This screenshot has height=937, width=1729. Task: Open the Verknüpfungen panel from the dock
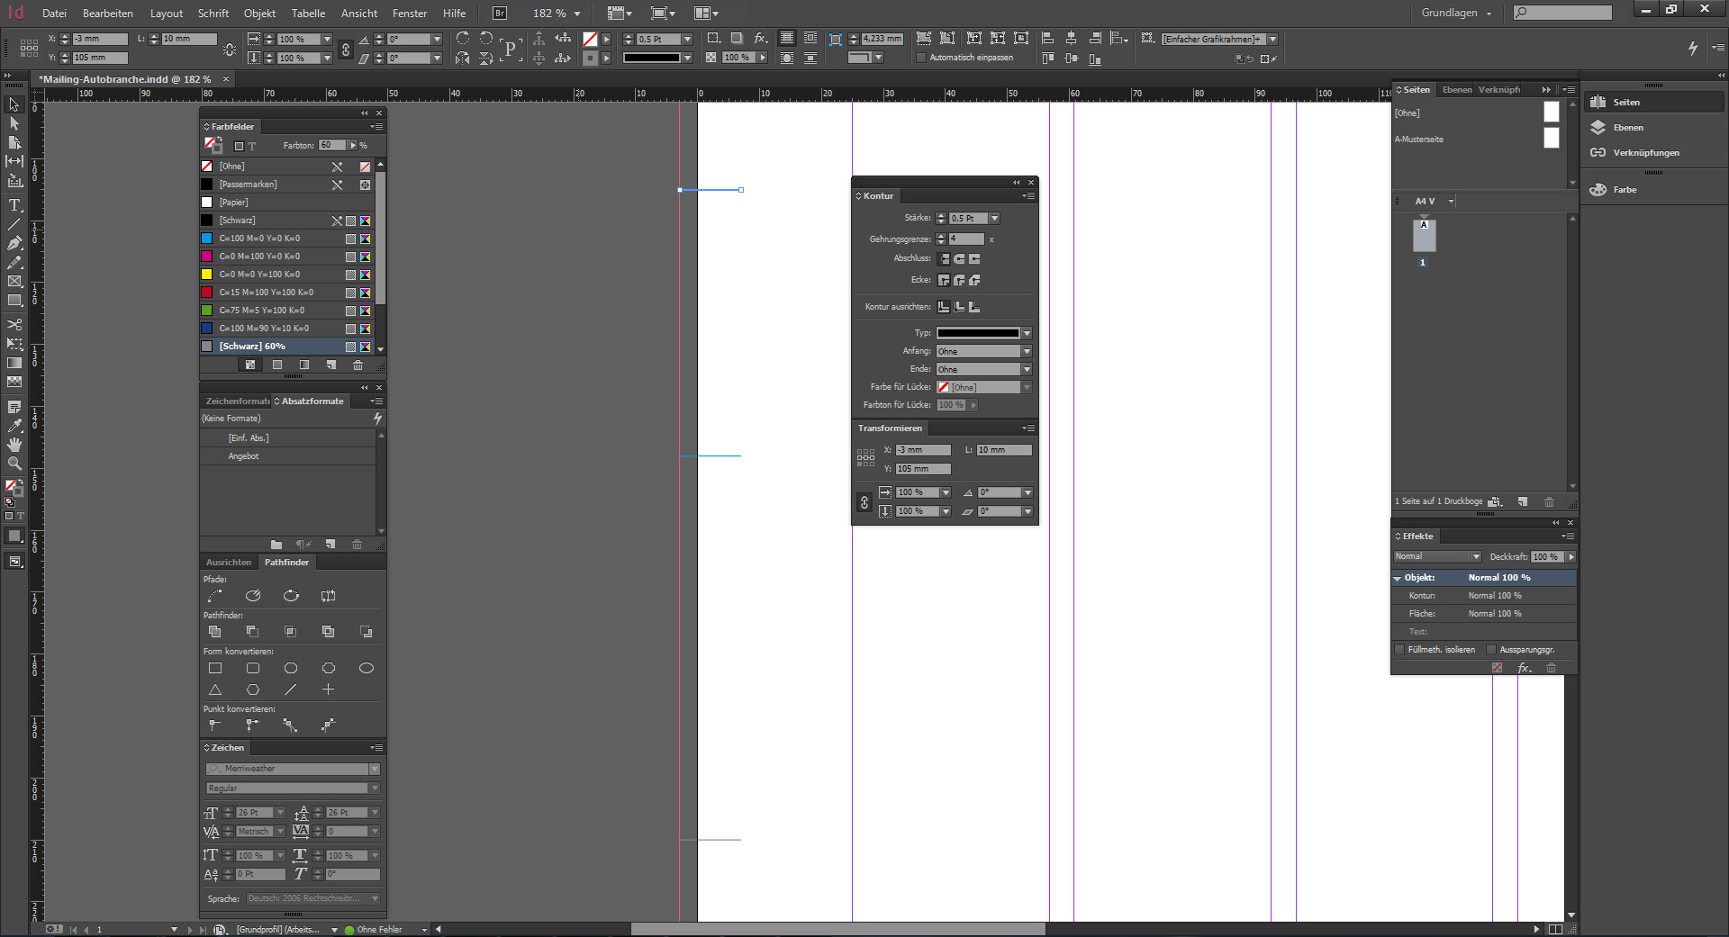(1645, 153)
